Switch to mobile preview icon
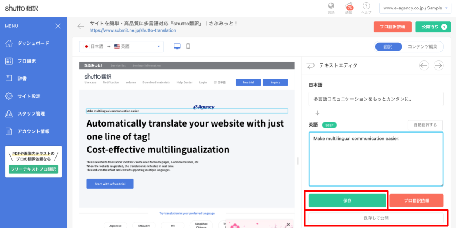Screen dimensions: 456x228 coord(188,46)
